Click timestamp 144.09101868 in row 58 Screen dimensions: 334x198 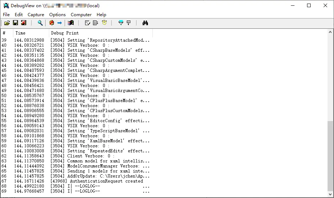(x=29, y=136)
